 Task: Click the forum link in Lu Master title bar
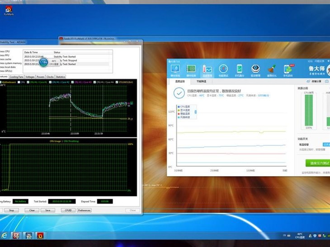[x=310, y=61]
